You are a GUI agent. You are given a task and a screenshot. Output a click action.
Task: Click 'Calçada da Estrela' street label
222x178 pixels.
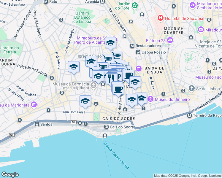(x=32, y=70)
